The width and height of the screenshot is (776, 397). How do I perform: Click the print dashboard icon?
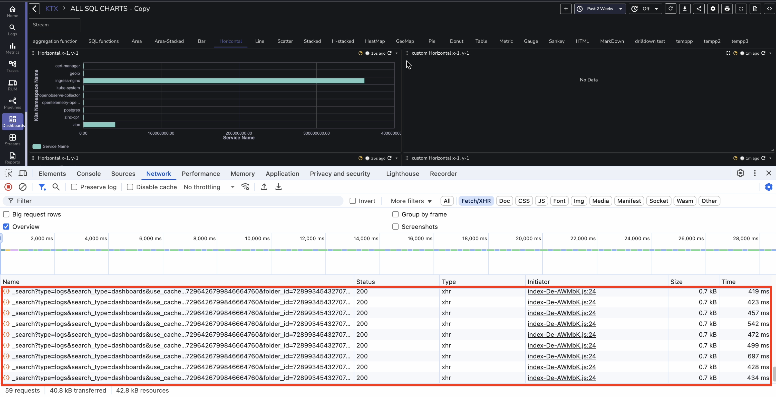tap(727, 9)
